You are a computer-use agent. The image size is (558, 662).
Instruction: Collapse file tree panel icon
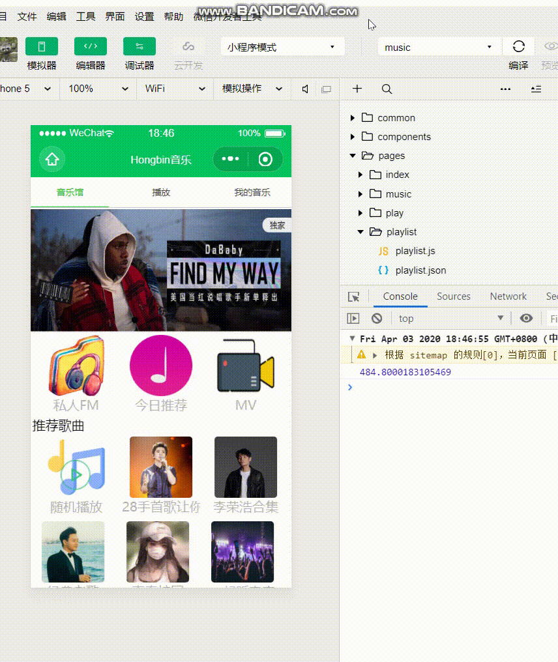(536, 89)
